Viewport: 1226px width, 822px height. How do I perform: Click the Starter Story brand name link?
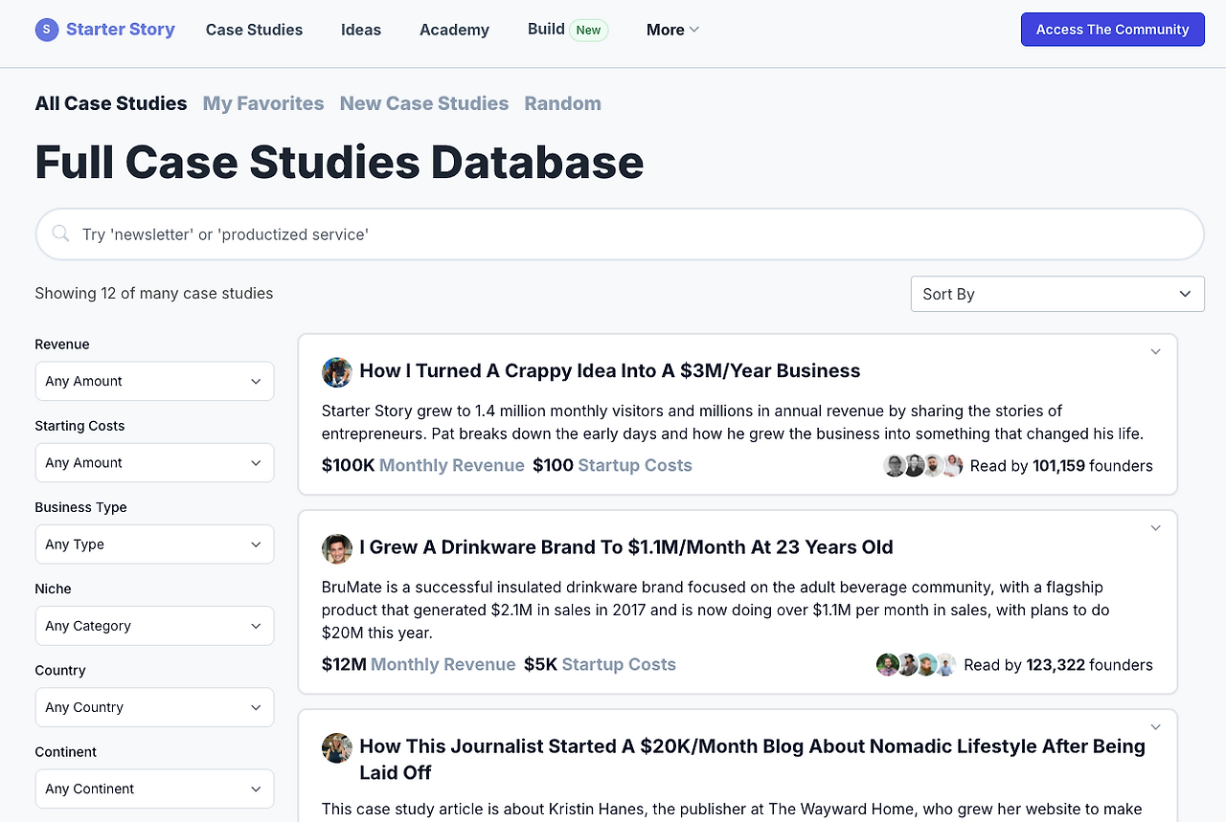121,30
